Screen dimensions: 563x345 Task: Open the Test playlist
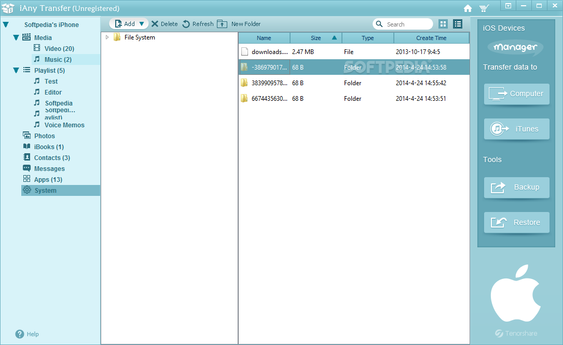pos(51,82)
